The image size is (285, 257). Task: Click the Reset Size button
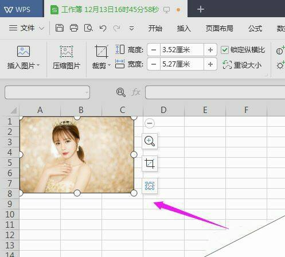coord(242,65)
